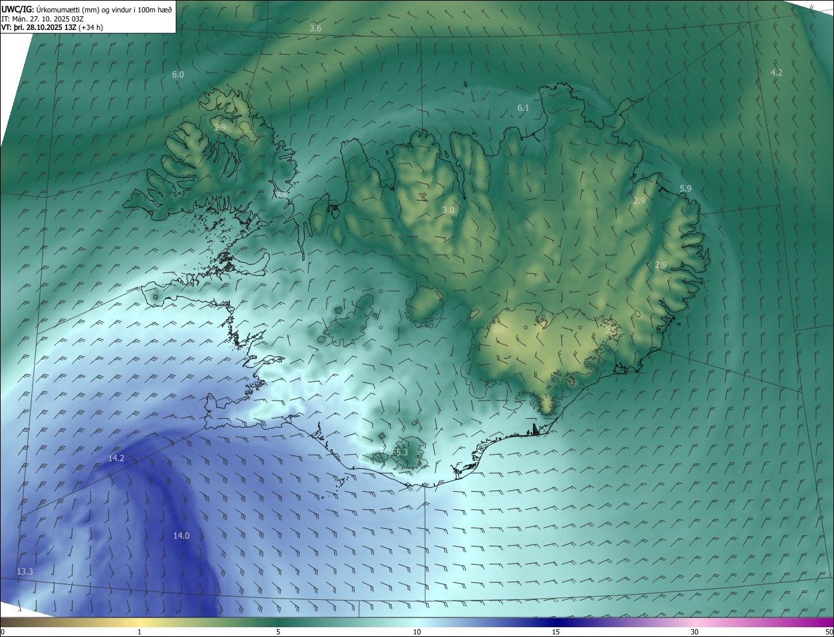This screenshot has width=834, height=637.
Task: Click the 7.8 value label on the map
Action: (x=281, y=195)
